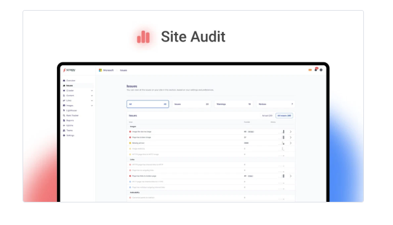Select the Notices filter tab

point(275,104)
